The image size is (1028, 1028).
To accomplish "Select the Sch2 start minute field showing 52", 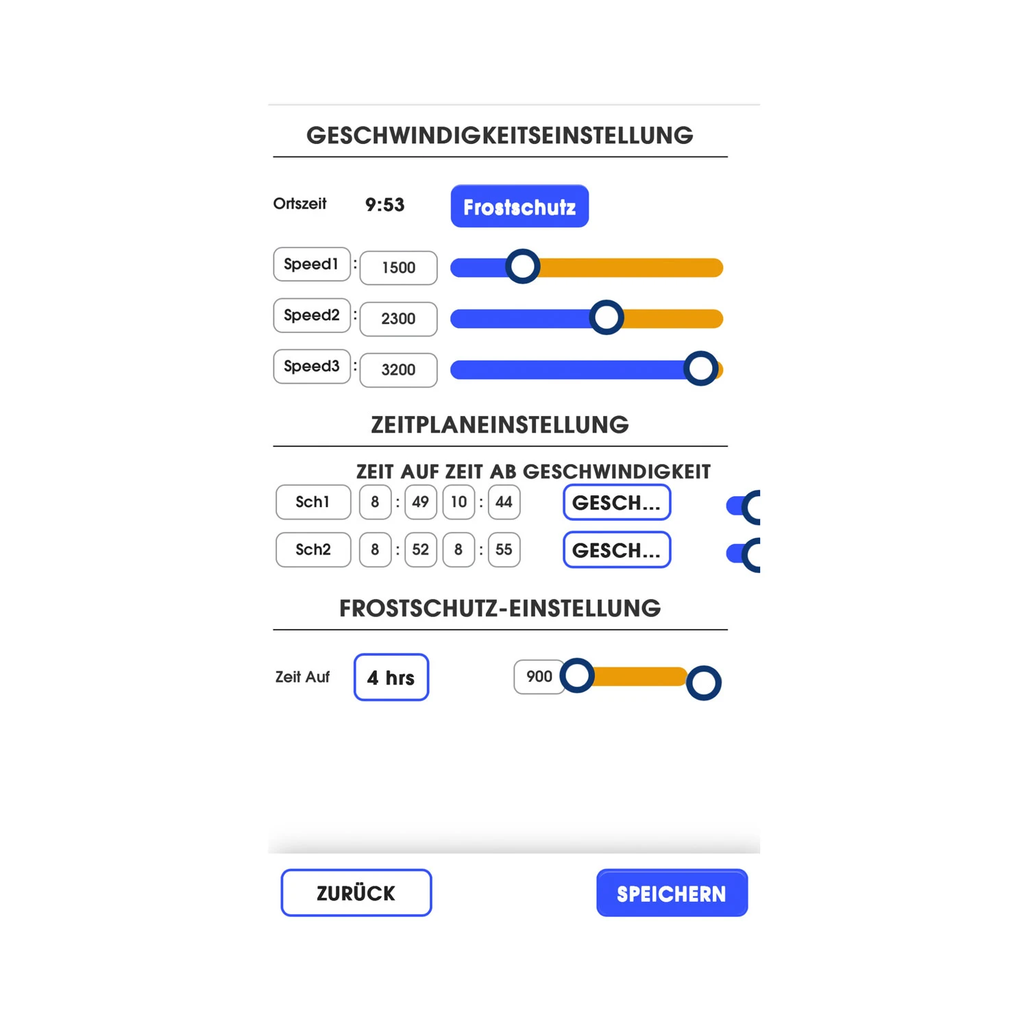I will pos(420,550).
